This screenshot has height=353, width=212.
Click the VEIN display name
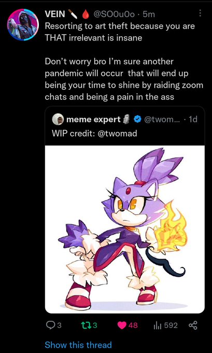point(54,14)
